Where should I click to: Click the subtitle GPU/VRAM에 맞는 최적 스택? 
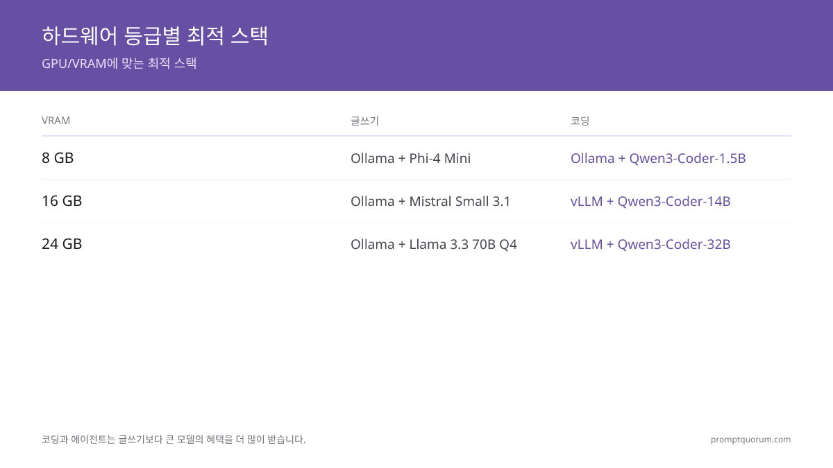119,63
